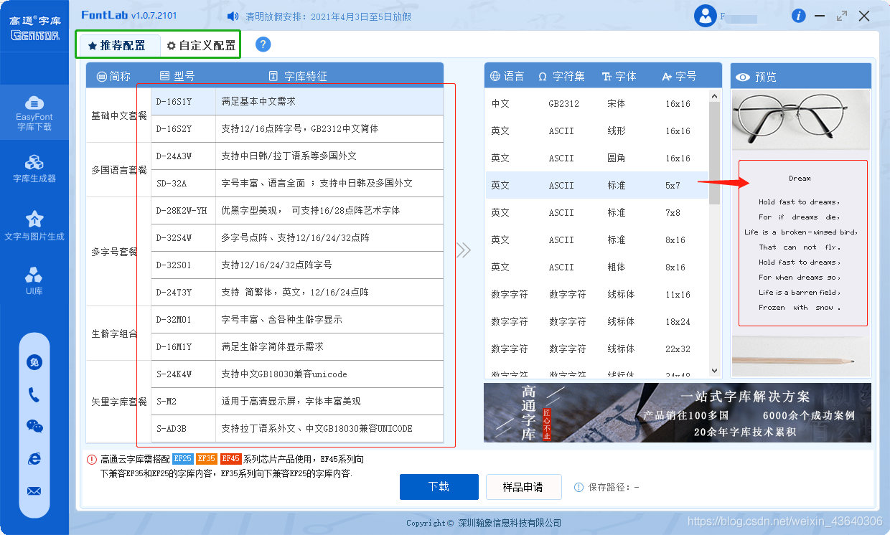Click the 样品申请 sample request button
Image resolution: width=890 pixels, height=535 pixels.
coord(523,487)
